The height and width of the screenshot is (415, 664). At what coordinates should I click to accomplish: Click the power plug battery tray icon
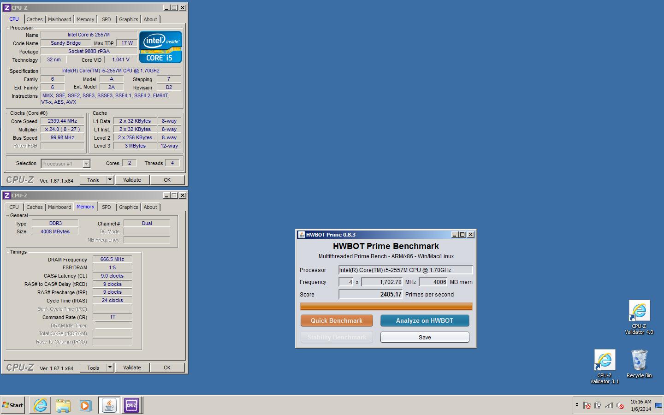[598, 406]
